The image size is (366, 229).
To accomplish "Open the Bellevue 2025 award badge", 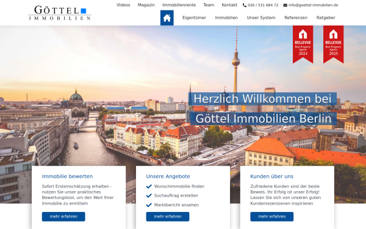I will (x=333, y=45).
